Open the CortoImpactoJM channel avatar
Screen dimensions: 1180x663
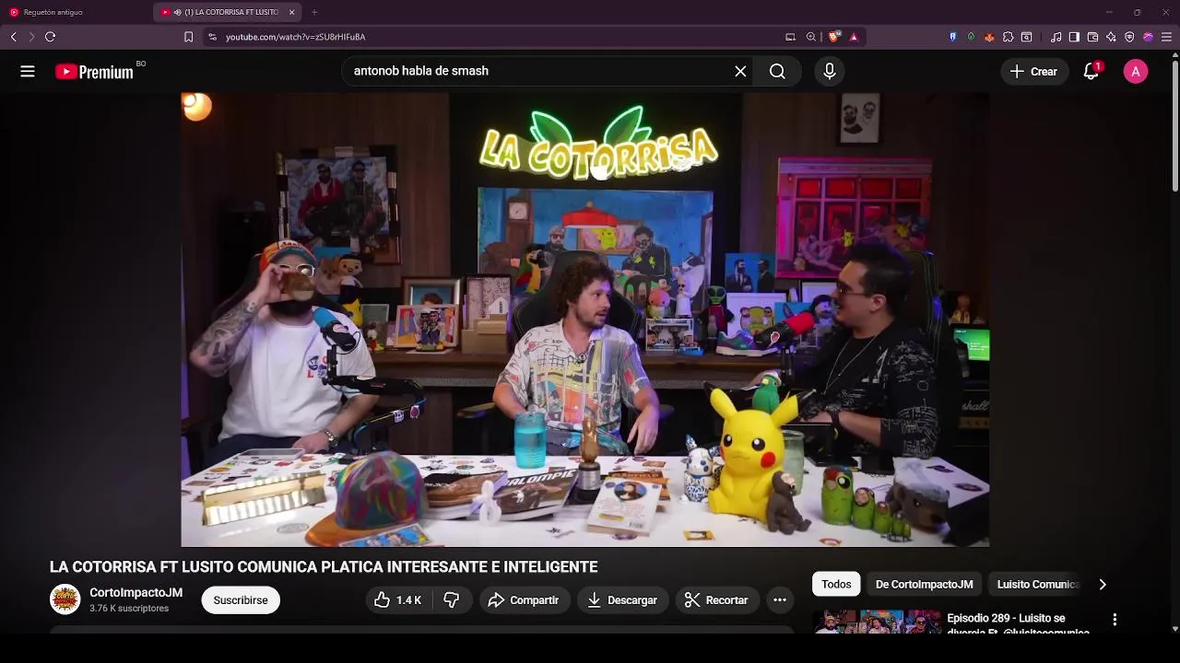tap(65, 599)
